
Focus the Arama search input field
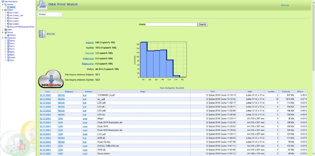point(171,25)
